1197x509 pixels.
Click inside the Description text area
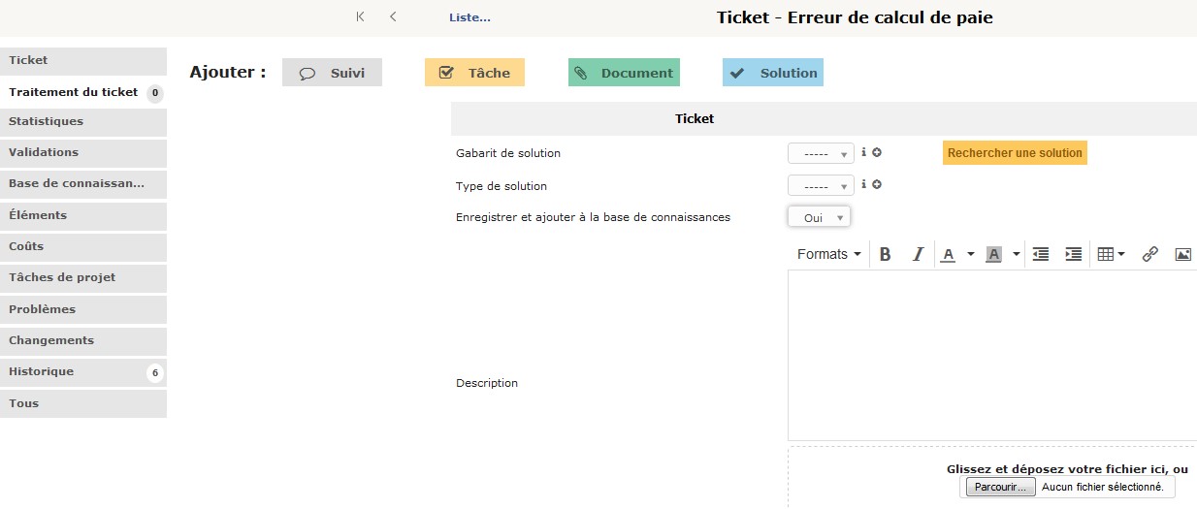(992, 355)
